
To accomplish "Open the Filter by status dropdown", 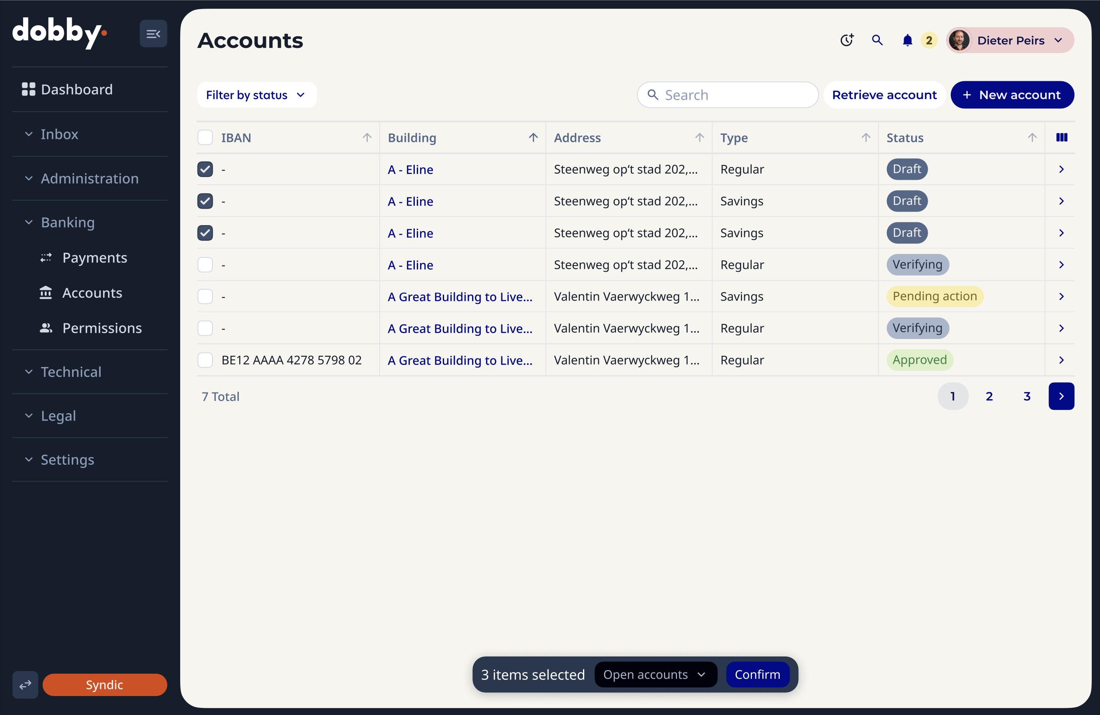I will tap(256, 95).
